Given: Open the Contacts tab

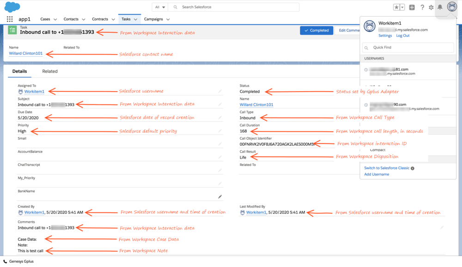Looking at the screenshot, I should coord(71,19).
